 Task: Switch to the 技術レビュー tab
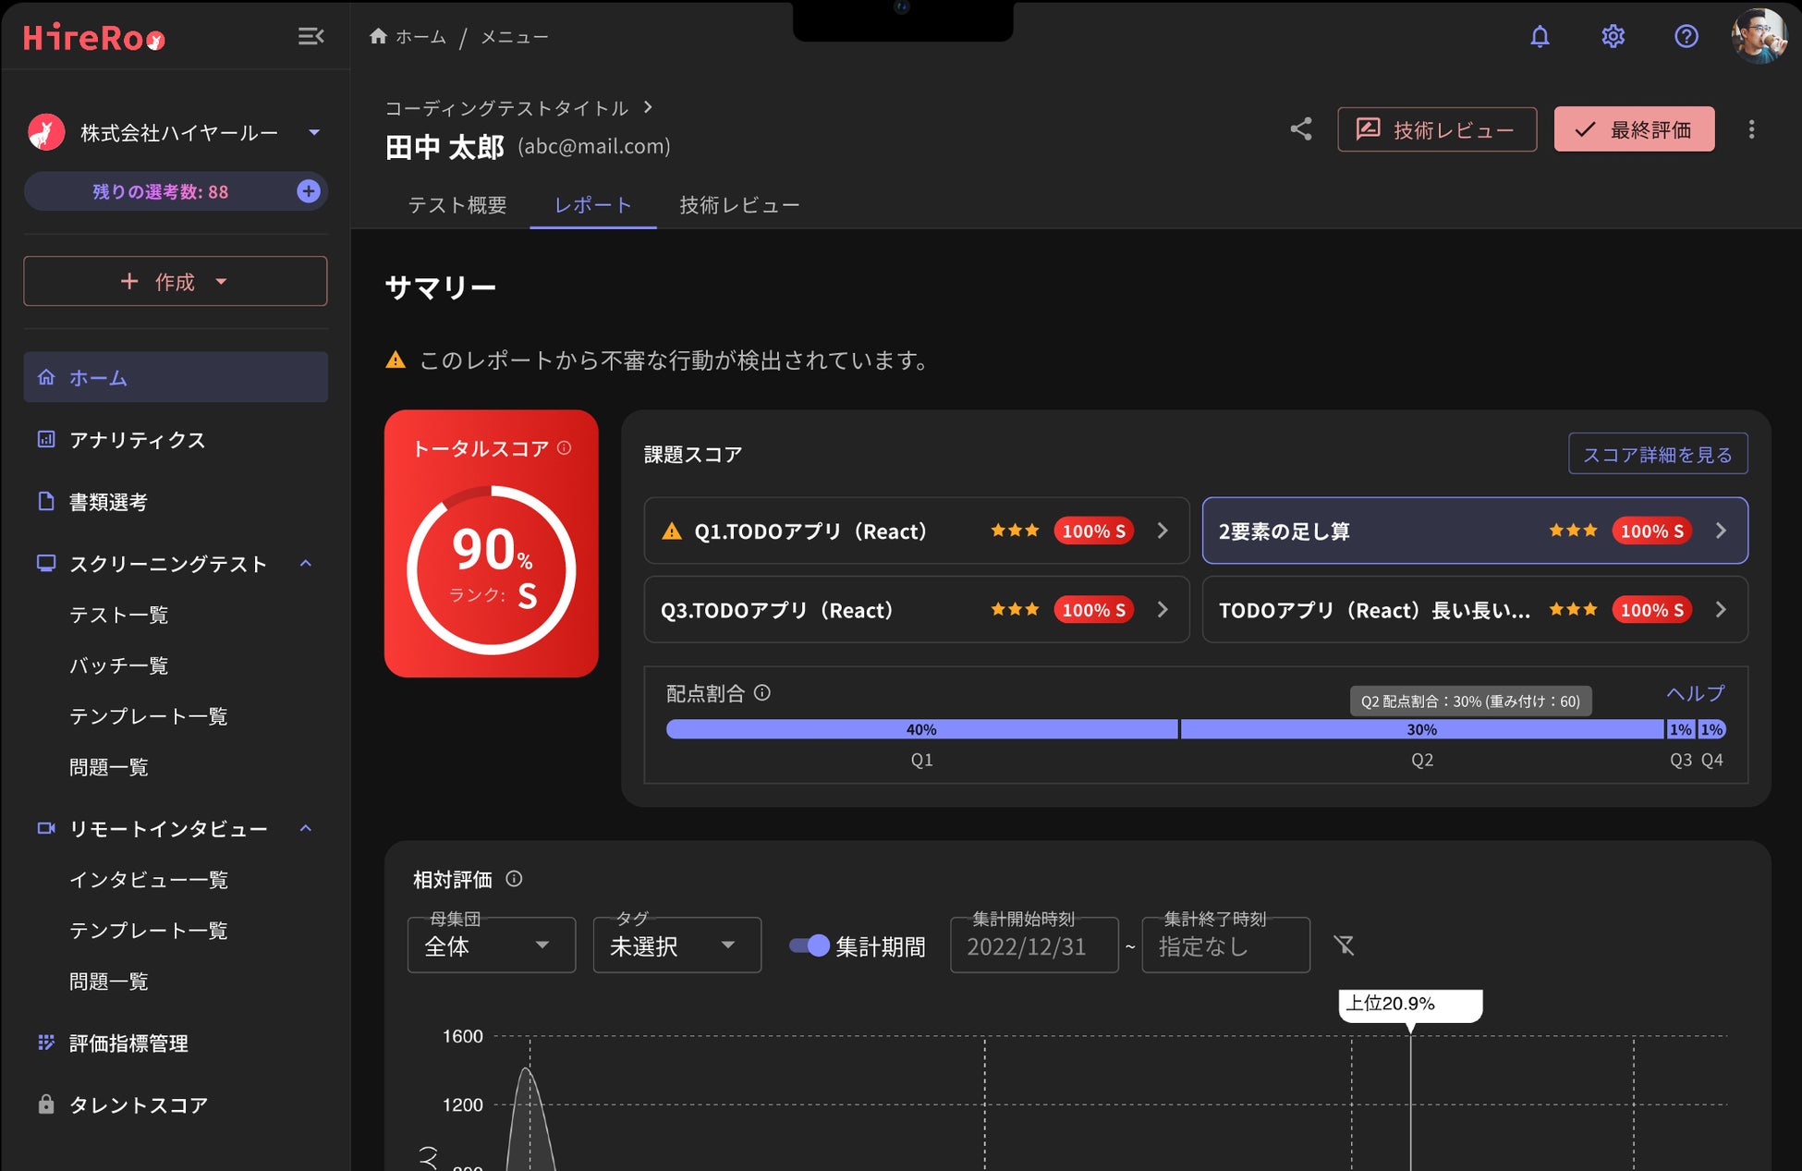[x=739, y=205]
